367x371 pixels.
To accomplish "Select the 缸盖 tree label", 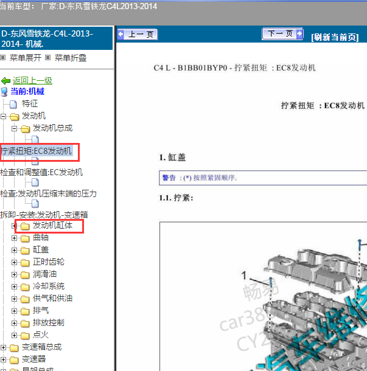I will [x=41, y=249].
